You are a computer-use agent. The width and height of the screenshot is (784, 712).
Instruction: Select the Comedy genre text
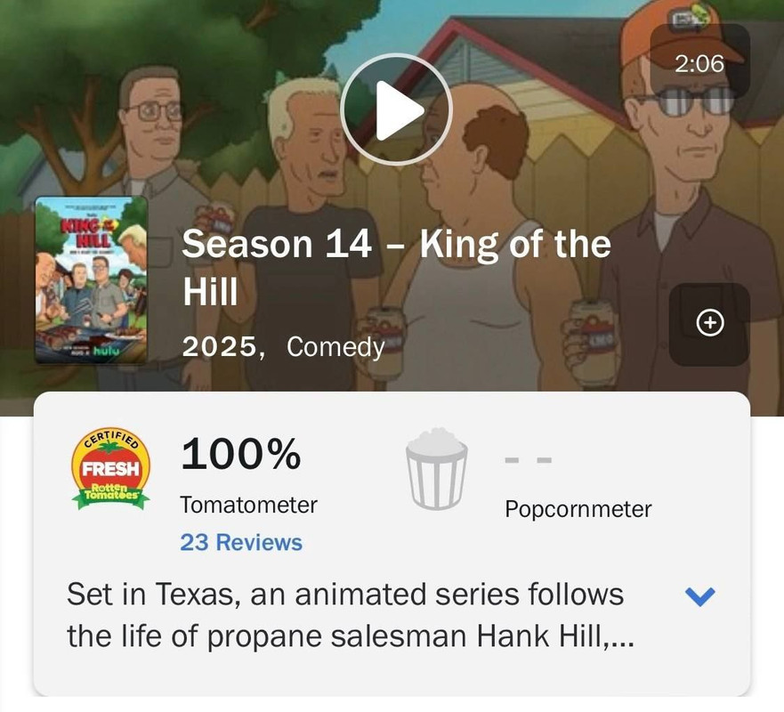[335, 347]
